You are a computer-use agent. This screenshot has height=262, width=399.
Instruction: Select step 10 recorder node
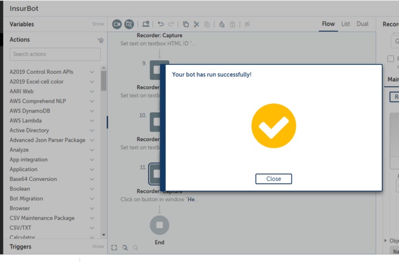tap(155, 122)
